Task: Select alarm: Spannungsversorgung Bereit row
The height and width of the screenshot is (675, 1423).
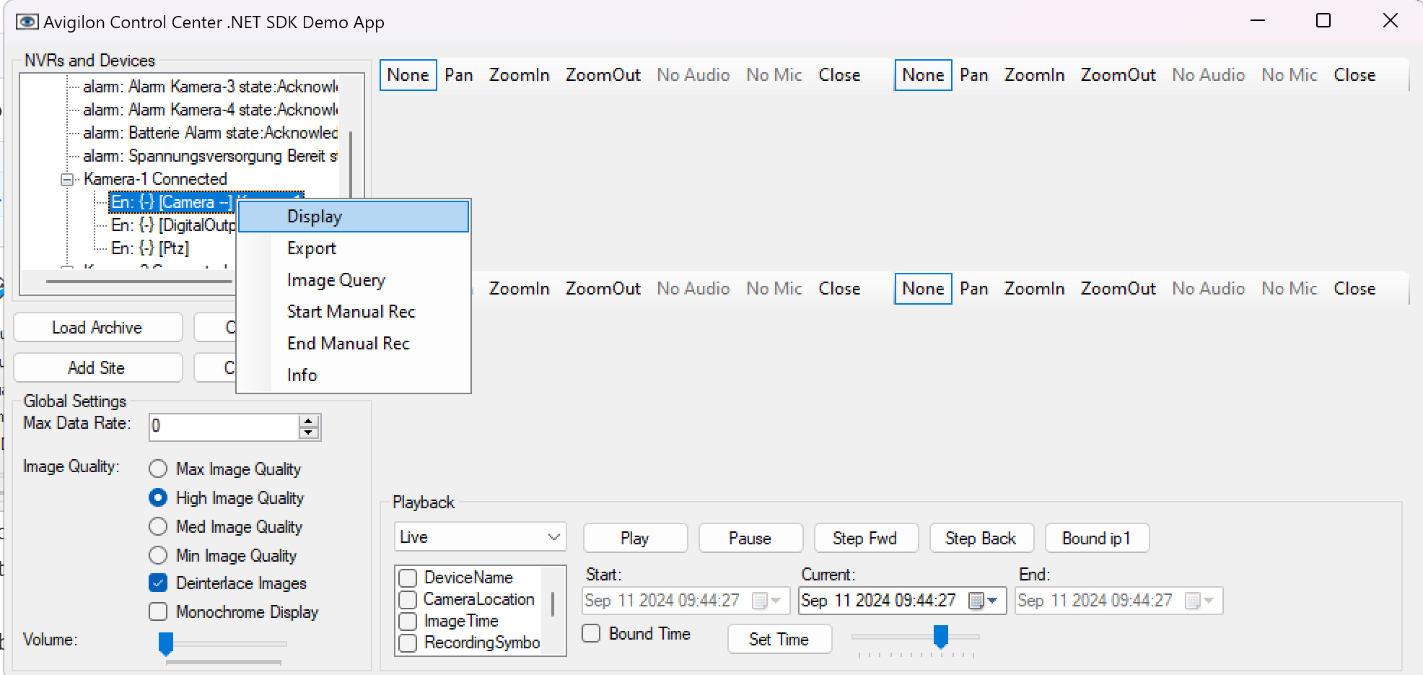Action: coord(210,156)
